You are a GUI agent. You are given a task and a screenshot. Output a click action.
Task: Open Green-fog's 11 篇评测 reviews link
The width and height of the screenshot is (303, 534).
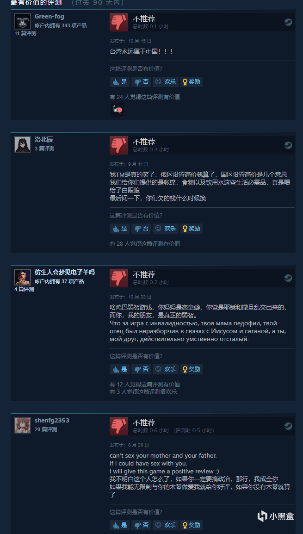[25, 33]
